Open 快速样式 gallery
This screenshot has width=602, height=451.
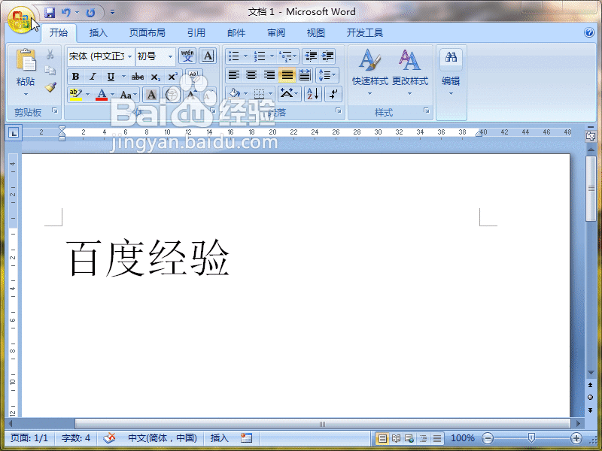pyautogui.click(x=370, y=73)
